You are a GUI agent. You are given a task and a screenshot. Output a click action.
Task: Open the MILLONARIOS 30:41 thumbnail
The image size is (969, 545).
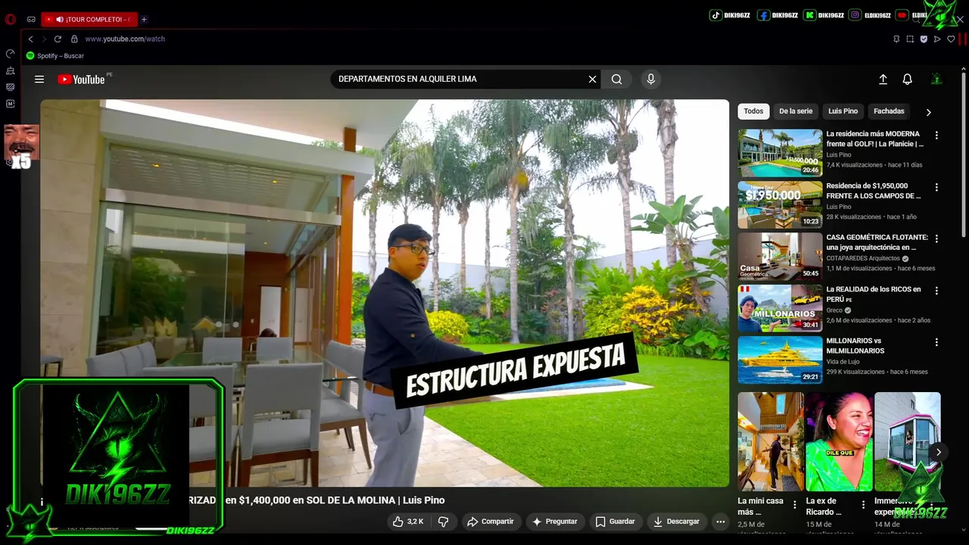coord(780,308)
